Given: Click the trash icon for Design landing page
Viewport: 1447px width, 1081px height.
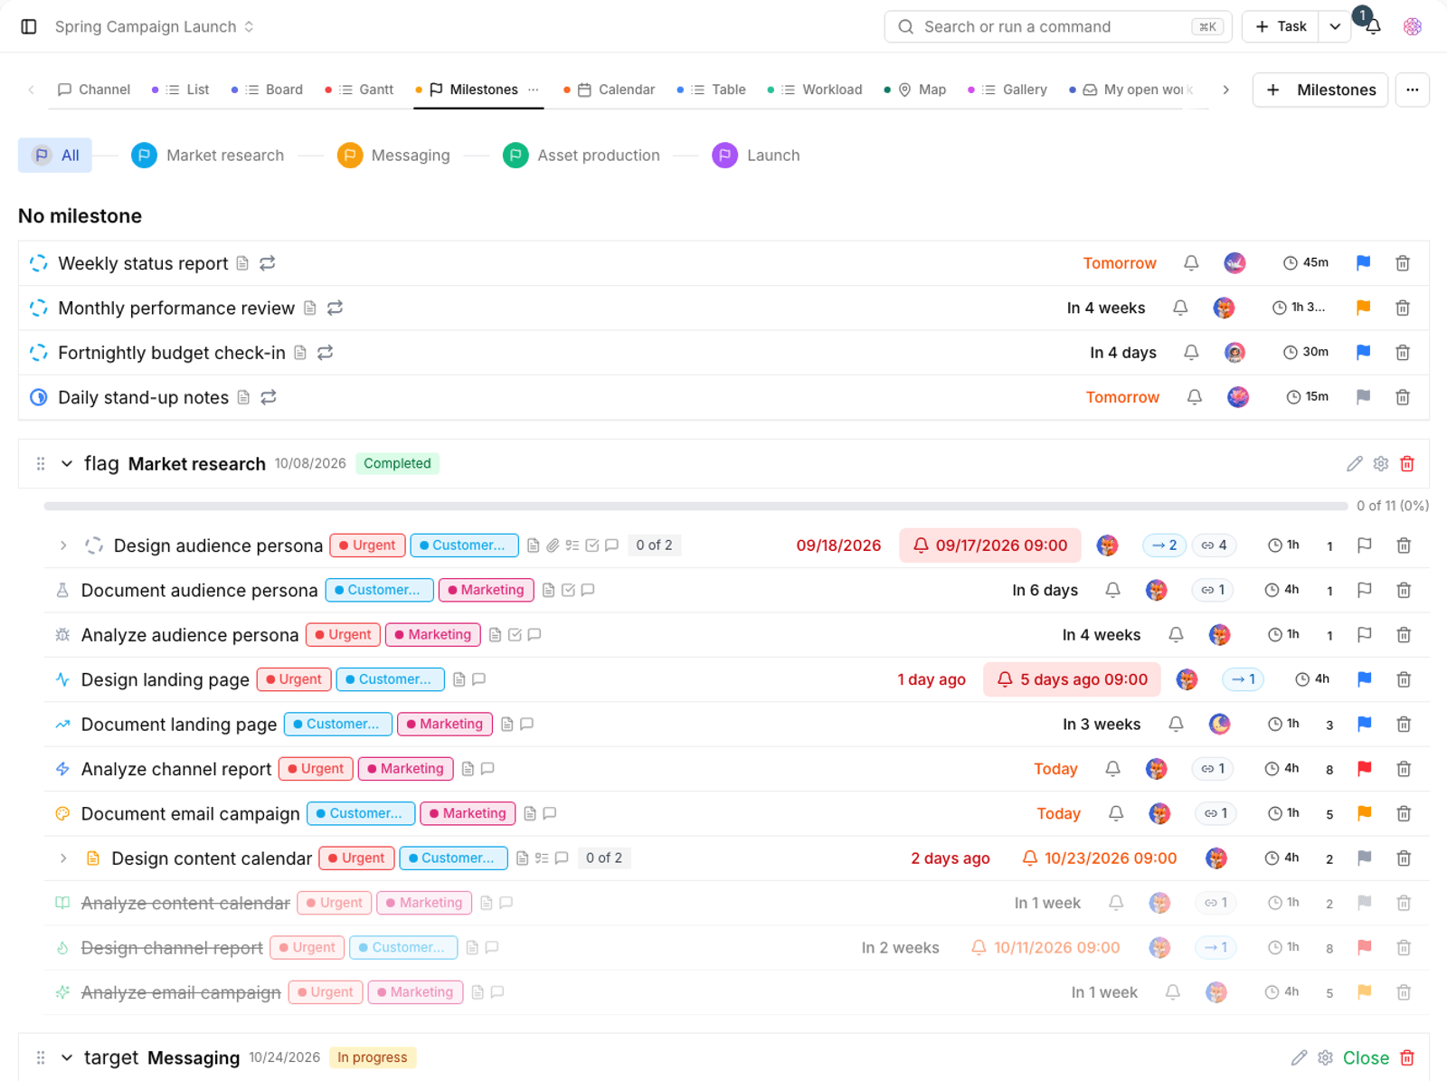Looking at the screenshot, I should [x=1404, y=679].
